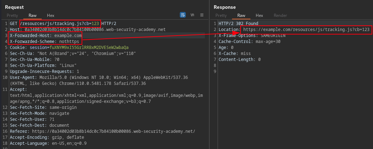Click the X-Cache: miss response header
The width and height of the screenshot is (373, 149).
click(235, 54)
